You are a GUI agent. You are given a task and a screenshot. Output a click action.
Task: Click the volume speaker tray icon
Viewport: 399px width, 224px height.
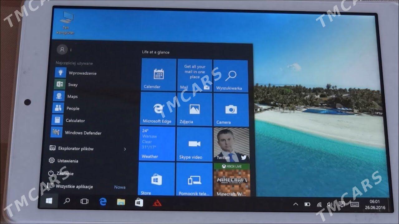[x=330, y=204]
